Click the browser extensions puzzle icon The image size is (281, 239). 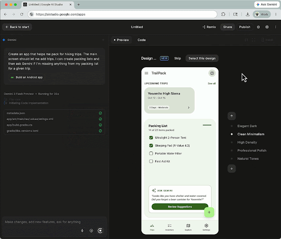pos(223,14)
